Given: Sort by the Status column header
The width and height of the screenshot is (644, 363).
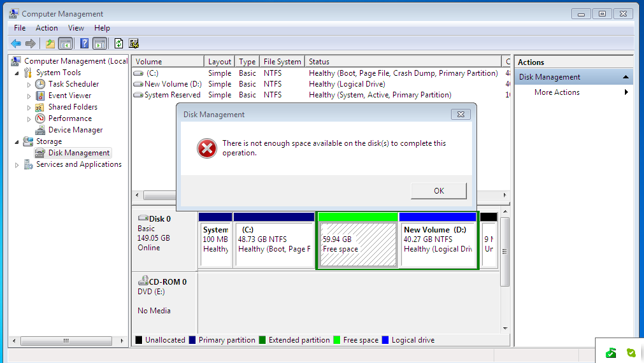Looking at the screenshot, I should [x=403, y=62].
